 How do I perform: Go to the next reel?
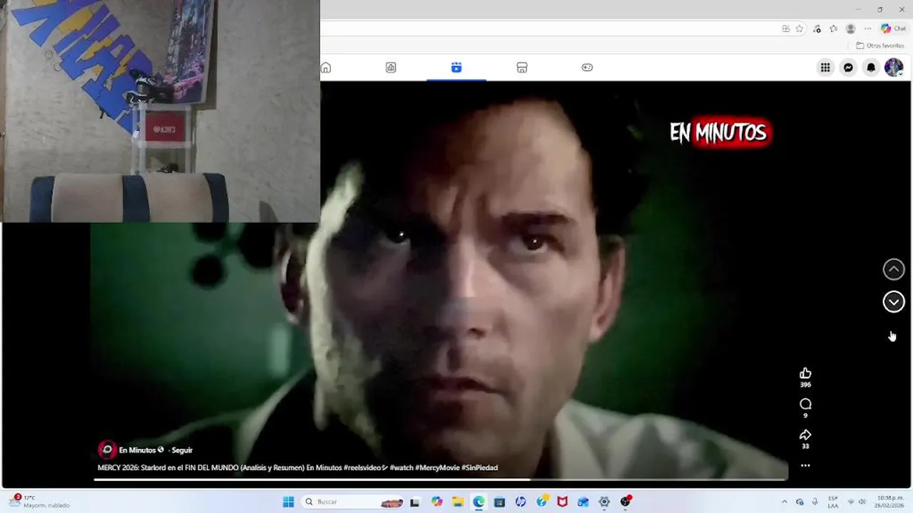pyautogui.click(x=894, y=302)
